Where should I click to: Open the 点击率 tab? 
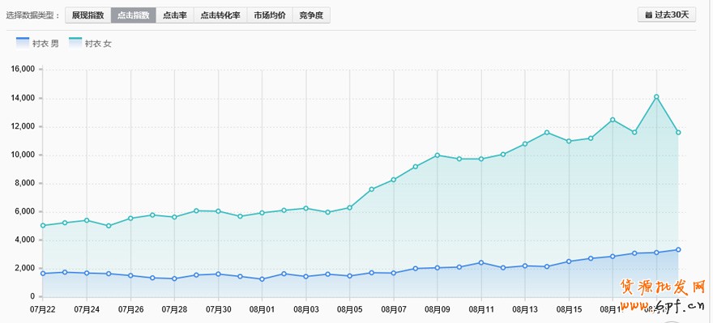(175, 15)
